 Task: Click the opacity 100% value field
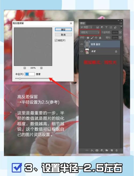tap(115, 33)
